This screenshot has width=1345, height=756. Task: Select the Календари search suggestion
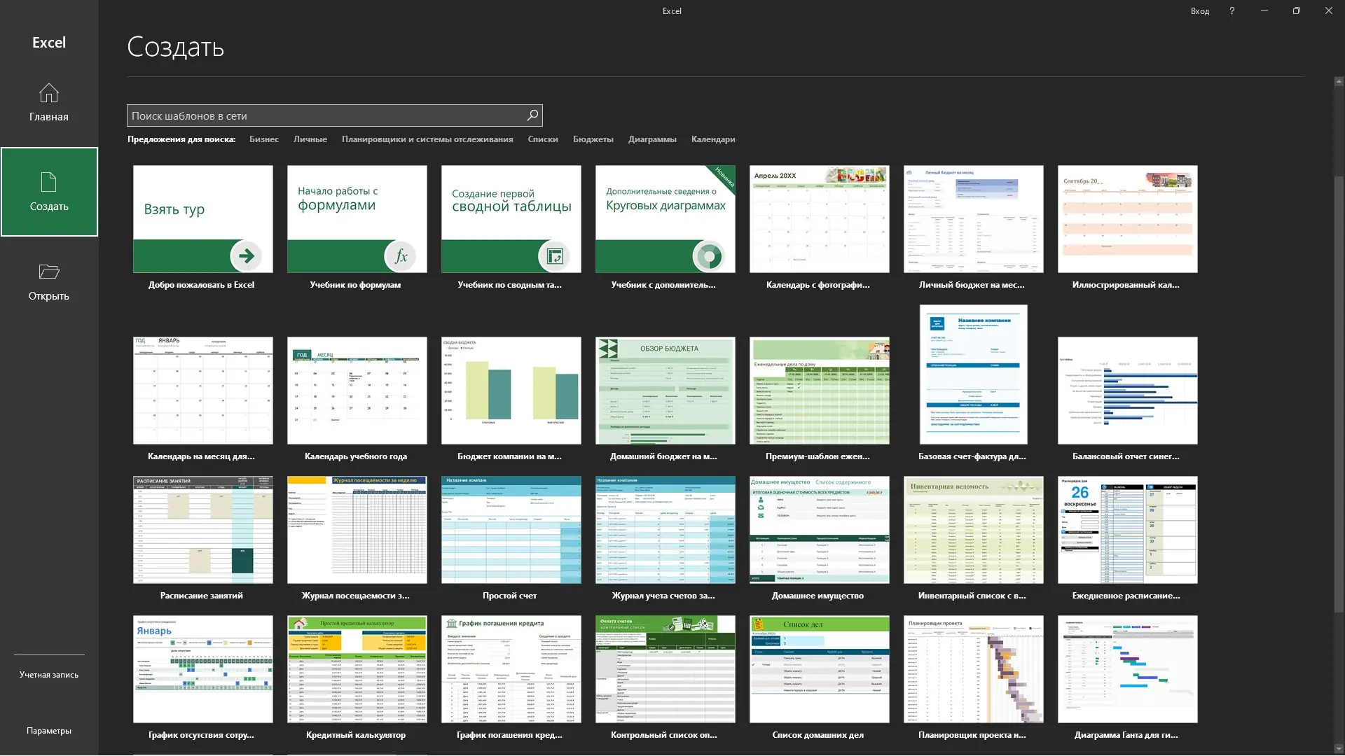[x=712, y=139]
